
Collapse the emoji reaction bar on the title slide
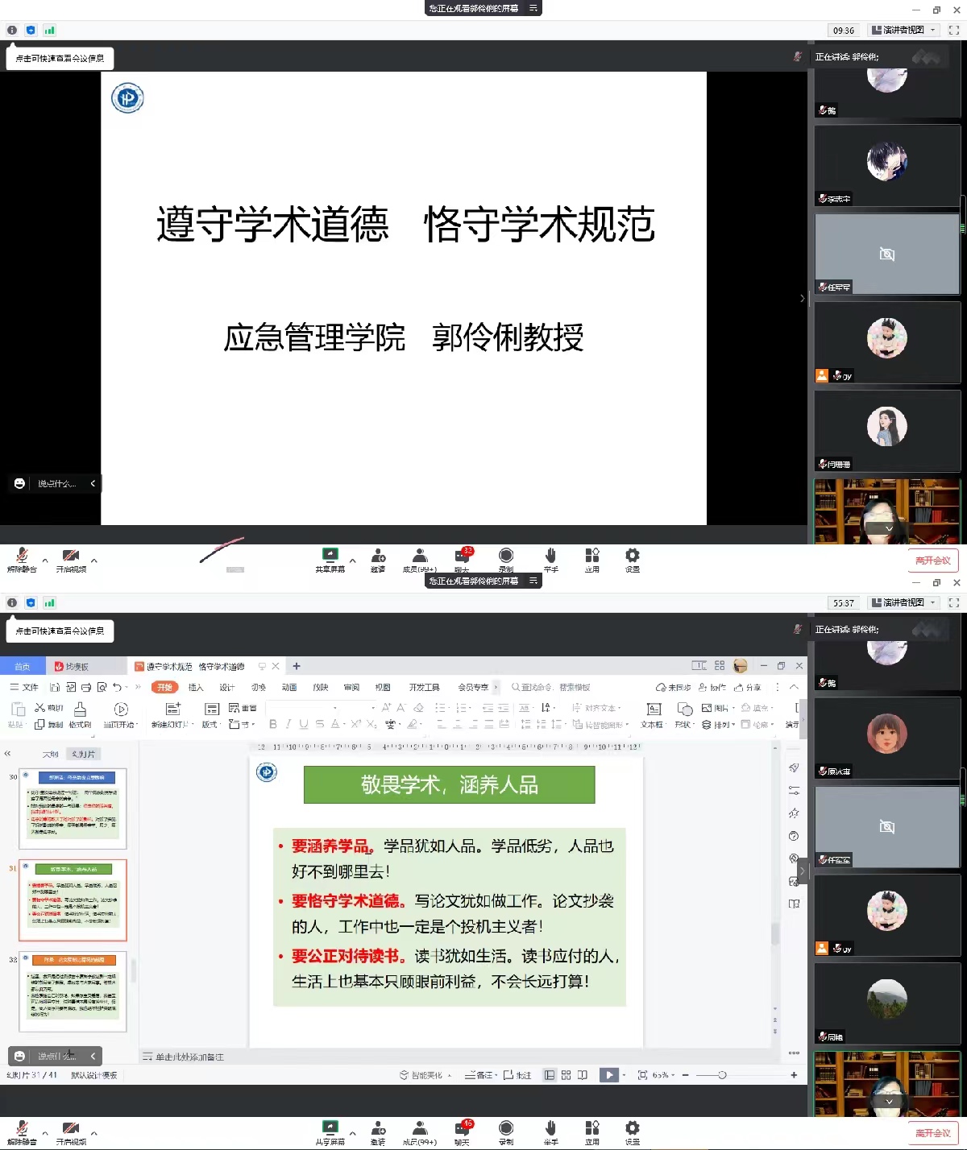pos(93,483)
